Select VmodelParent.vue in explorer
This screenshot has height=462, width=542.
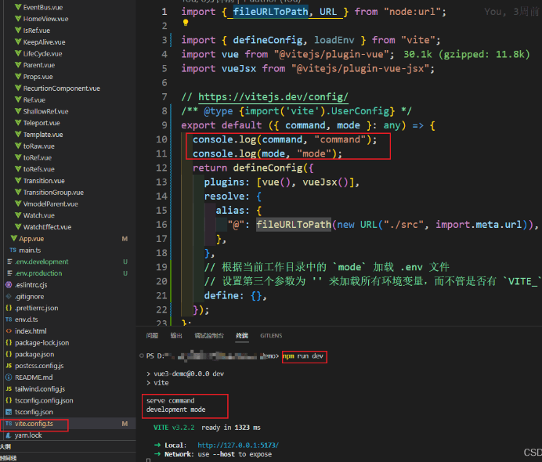(50, 204)
